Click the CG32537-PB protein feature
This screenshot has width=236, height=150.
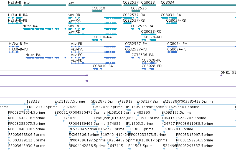tap(128, 52)
